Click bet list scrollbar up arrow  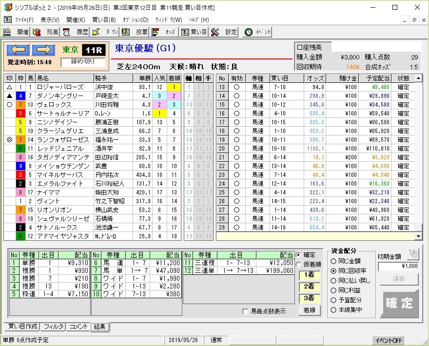[x=418, y=78]
